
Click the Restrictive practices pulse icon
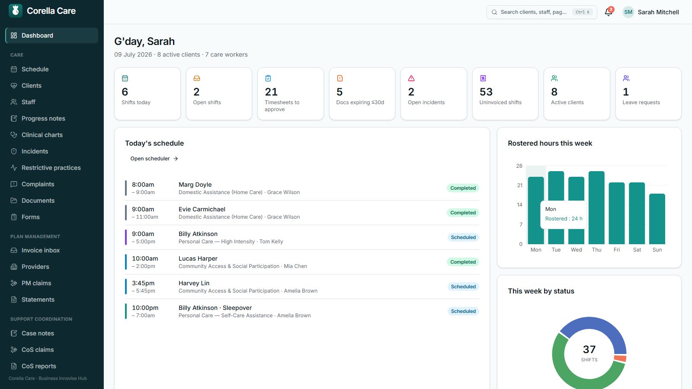click(x=14, y=168)
